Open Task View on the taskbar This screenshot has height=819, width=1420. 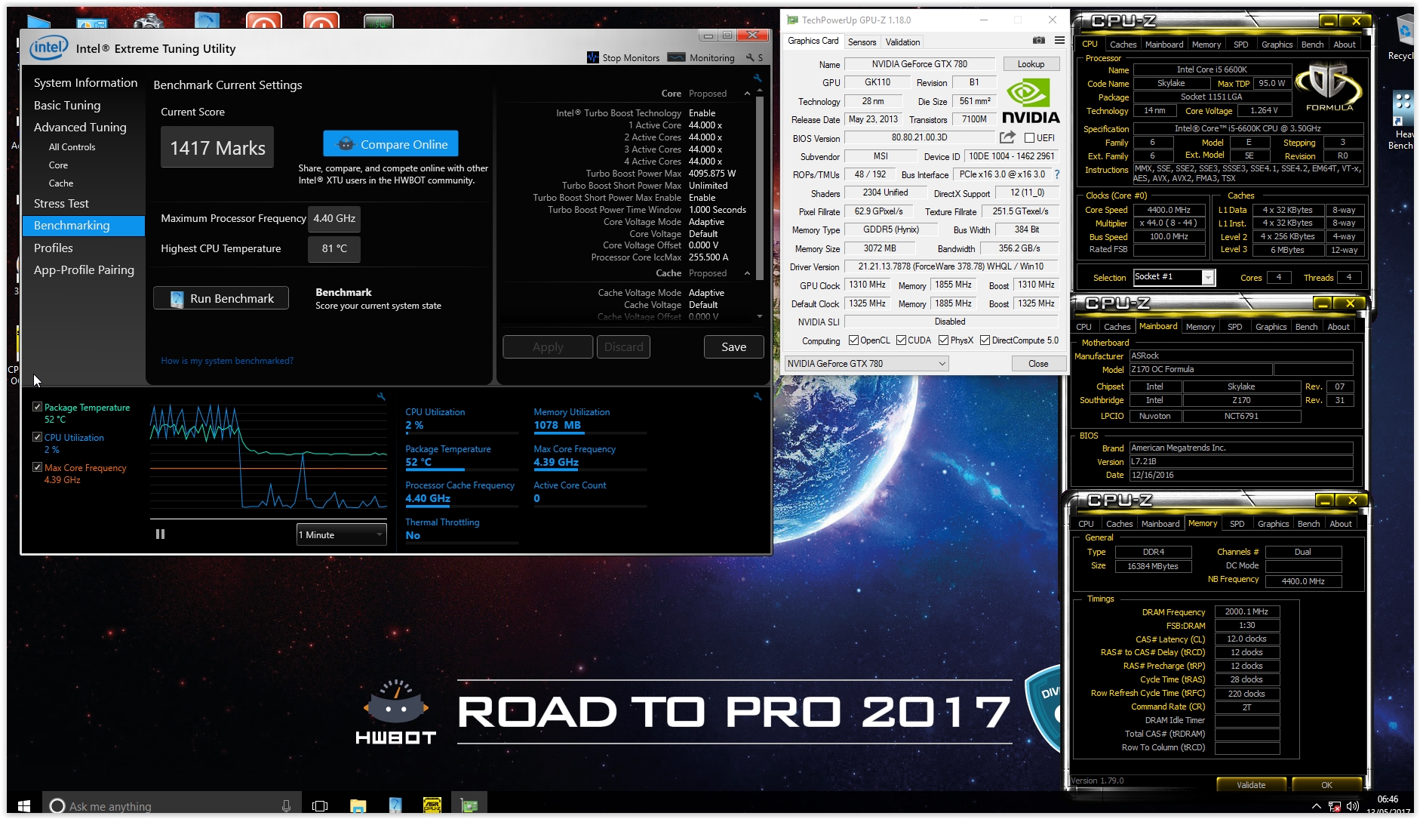click(319, 805)
